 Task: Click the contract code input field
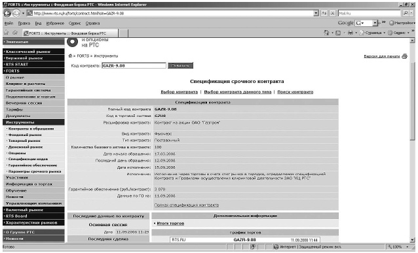(134, 65)
